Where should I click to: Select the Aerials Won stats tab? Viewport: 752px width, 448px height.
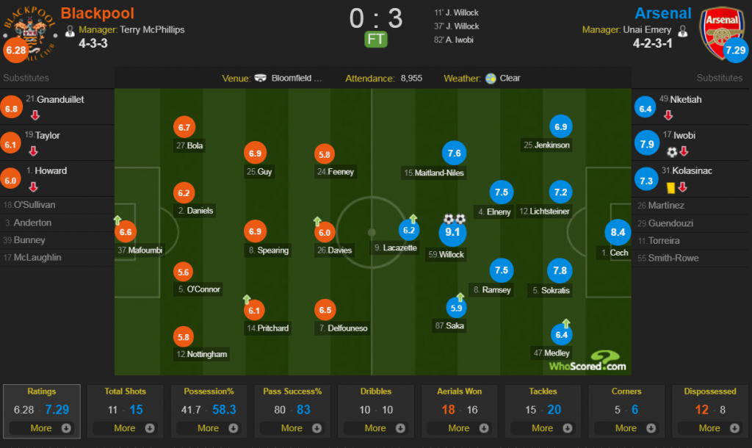tap(460, 411)
